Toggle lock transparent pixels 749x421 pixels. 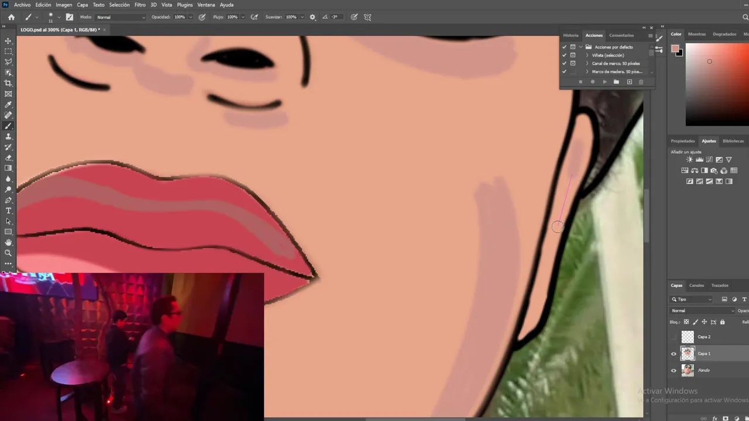click(x=686, y=322)
